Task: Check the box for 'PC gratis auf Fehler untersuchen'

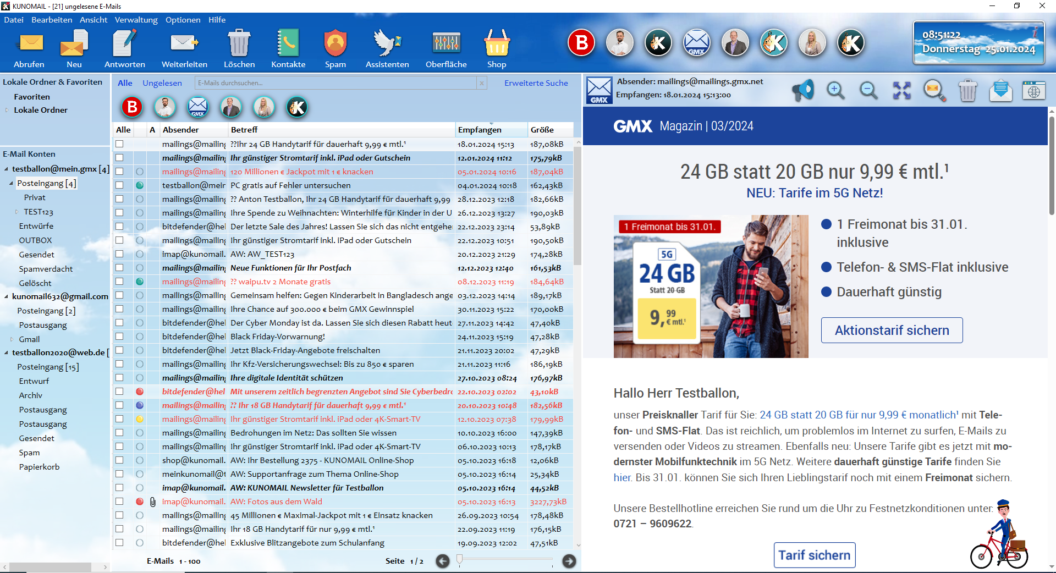Action: (119, 185)
